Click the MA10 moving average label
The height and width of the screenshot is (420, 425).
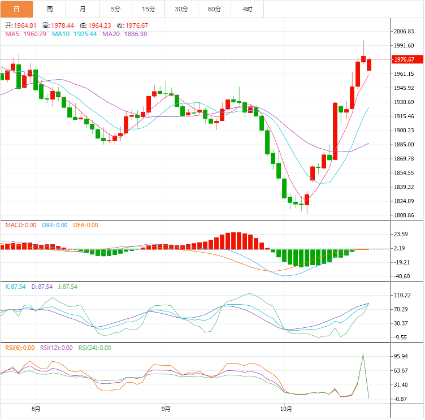click(74, 34)
